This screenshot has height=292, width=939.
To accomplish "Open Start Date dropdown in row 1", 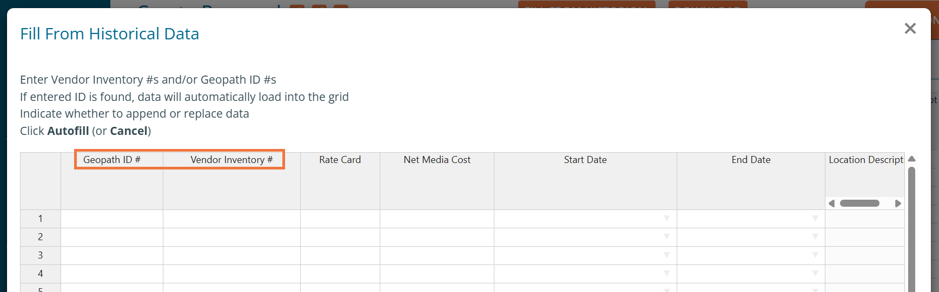I will coord(666,219).
